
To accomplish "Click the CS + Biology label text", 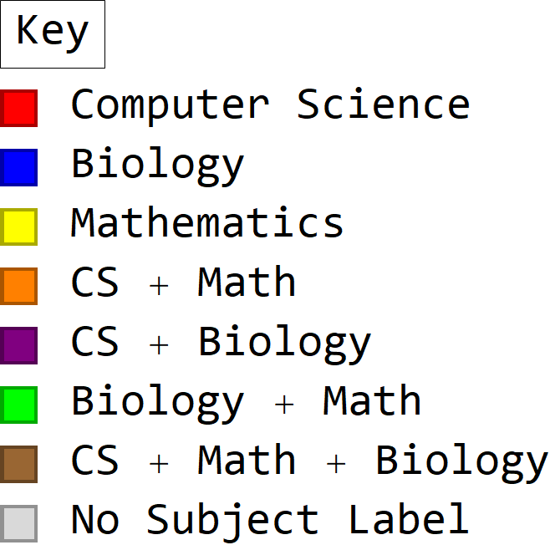I will (221, 342).
